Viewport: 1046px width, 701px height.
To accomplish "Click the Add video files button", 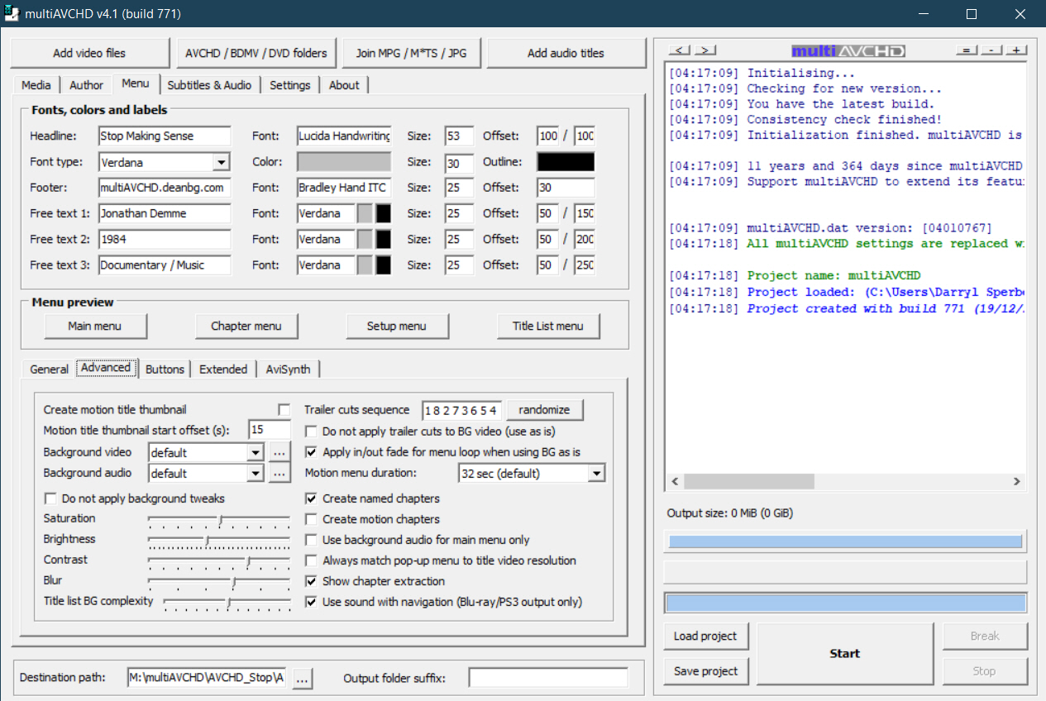I will 89,53.
